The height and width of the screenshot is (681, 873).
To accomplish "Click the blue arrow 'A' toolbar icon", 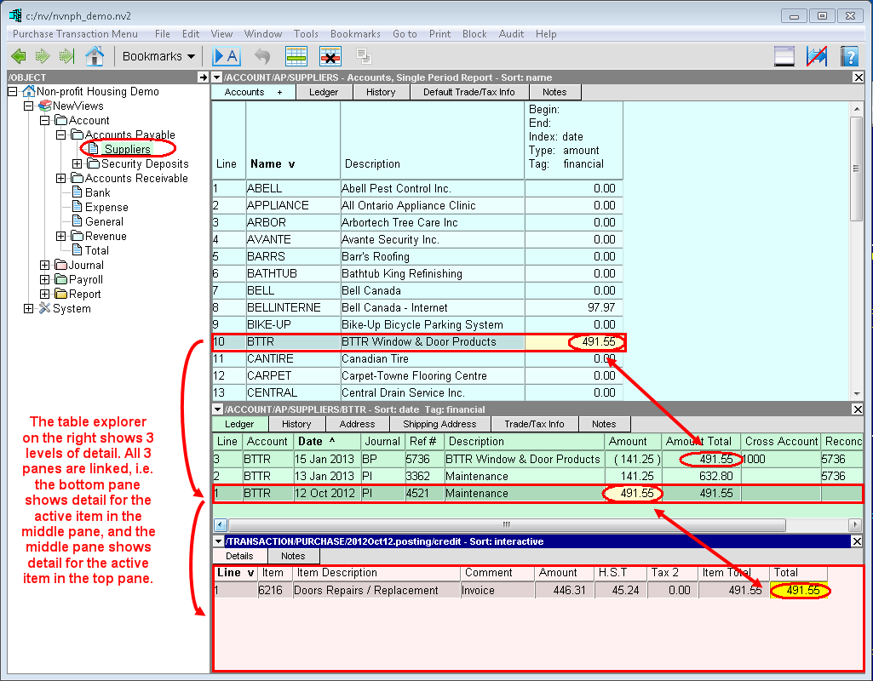I will 227,56.
